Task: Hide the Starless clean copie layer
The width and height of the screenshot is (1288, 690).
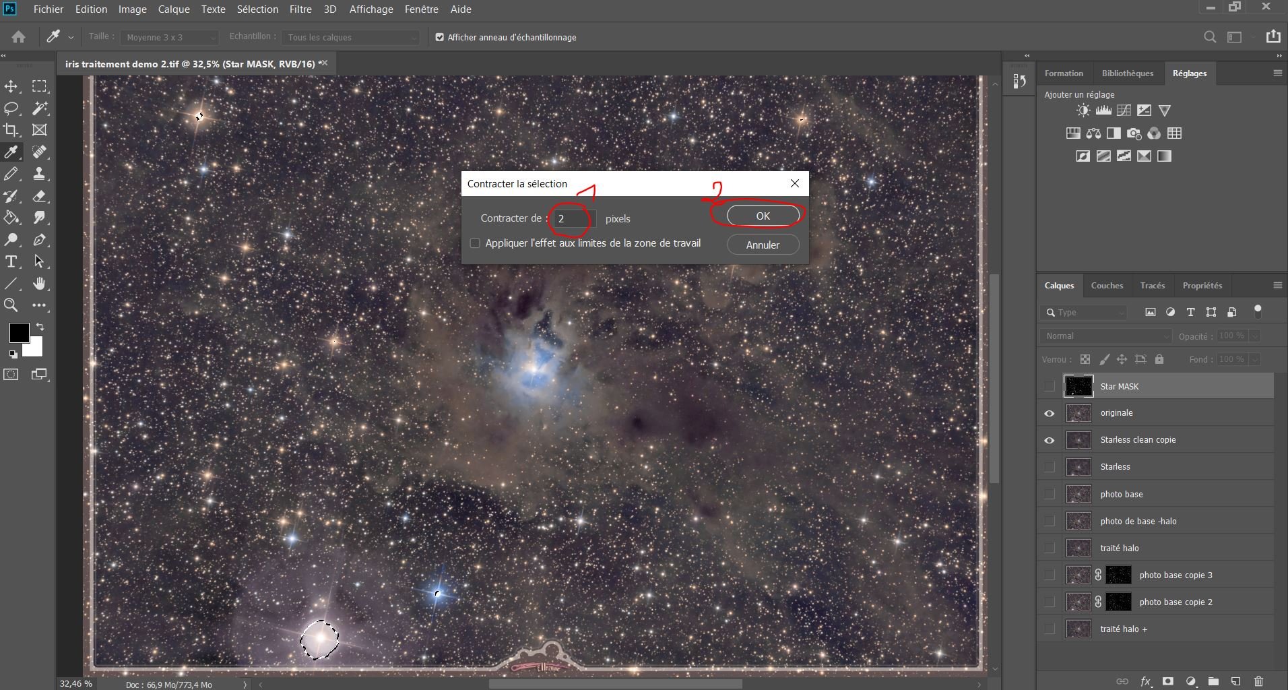Action: 1050,440
